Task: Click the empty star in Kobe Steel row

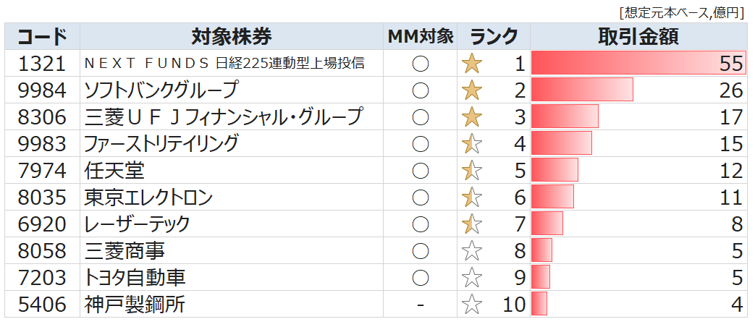Action: coord(472,305)
